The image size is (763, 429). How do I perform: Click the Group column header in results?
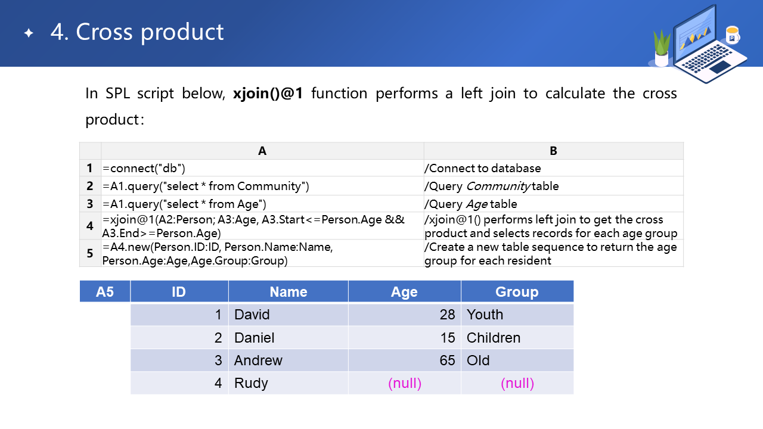517,291
